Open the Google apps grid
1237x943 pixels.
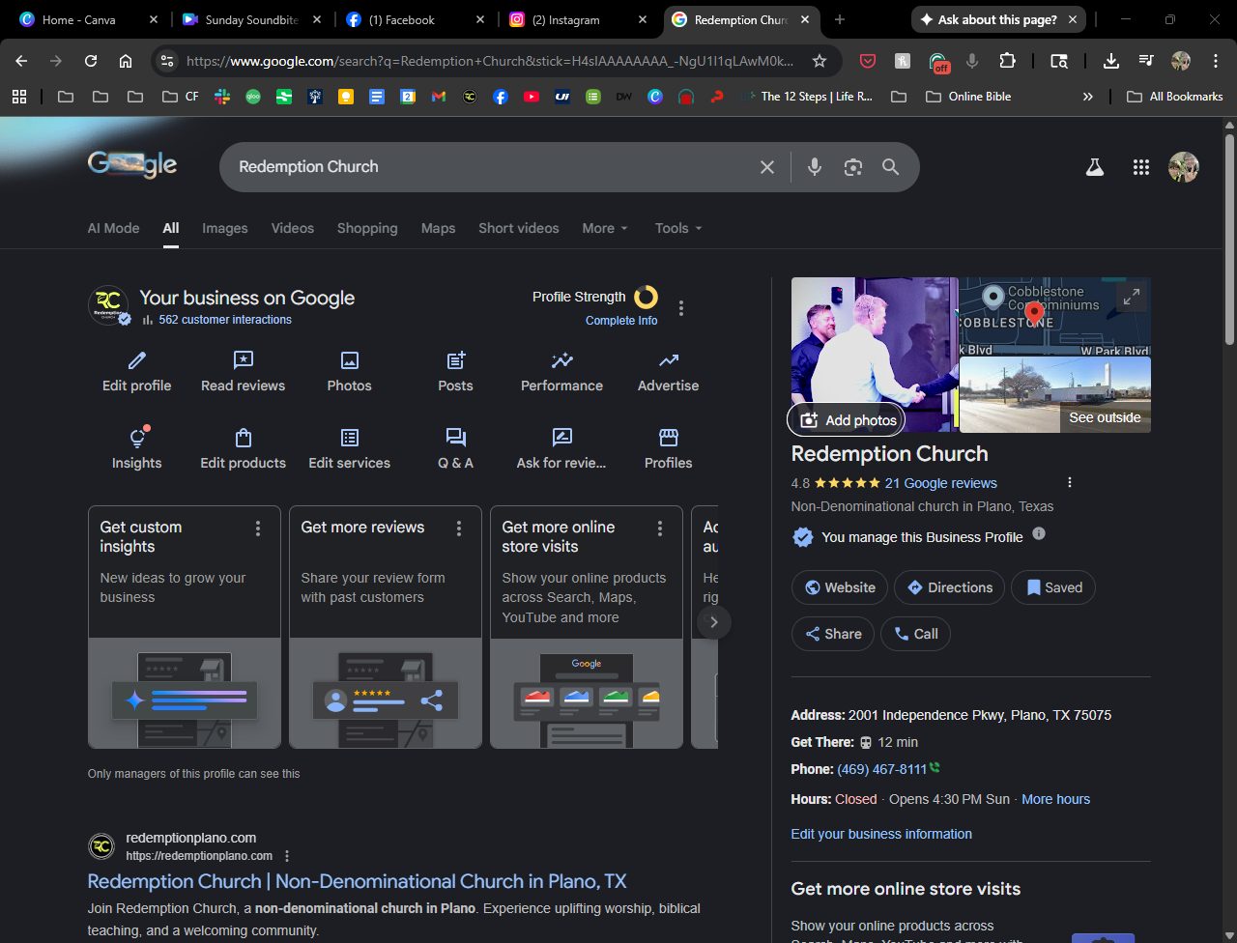tap(1140, 167)
